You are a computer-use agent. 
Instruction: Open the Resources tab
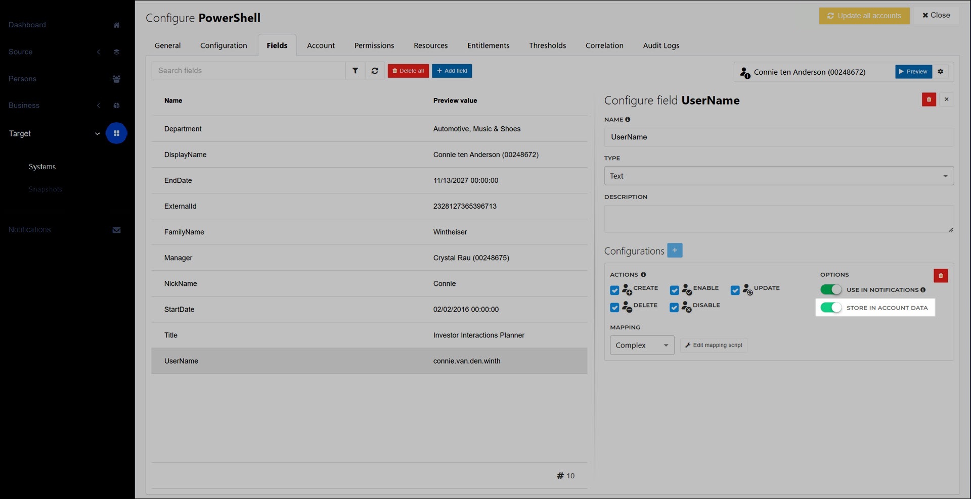[x=430, y=45]
